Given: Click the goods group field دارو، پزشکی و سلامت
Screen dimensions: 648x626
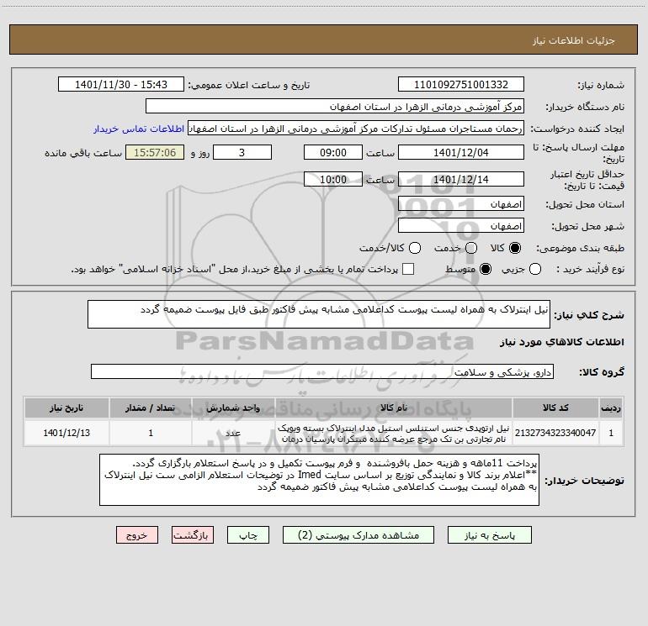Looking at the screenshot, I should point(322,371).
